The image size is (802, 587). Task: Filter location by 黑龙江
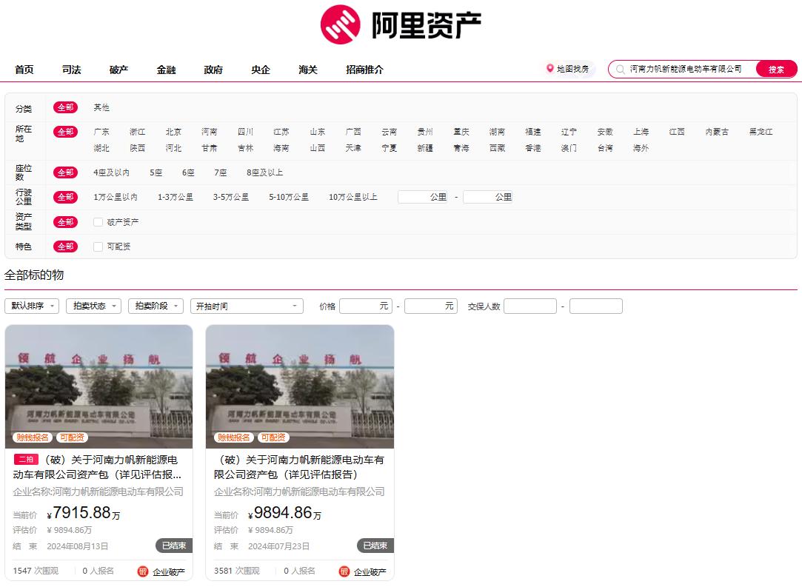coord(761,132)
